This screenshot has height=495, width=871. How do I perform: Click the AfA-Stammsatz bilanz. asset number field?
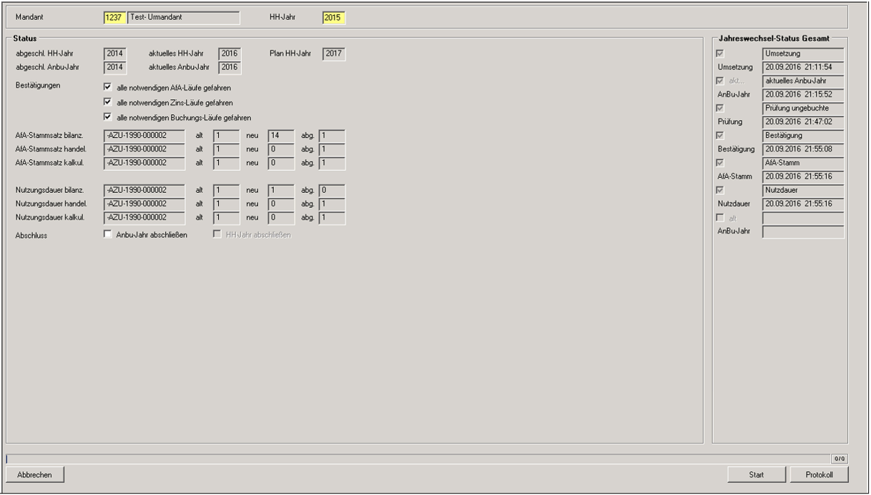tap(144, 136)
